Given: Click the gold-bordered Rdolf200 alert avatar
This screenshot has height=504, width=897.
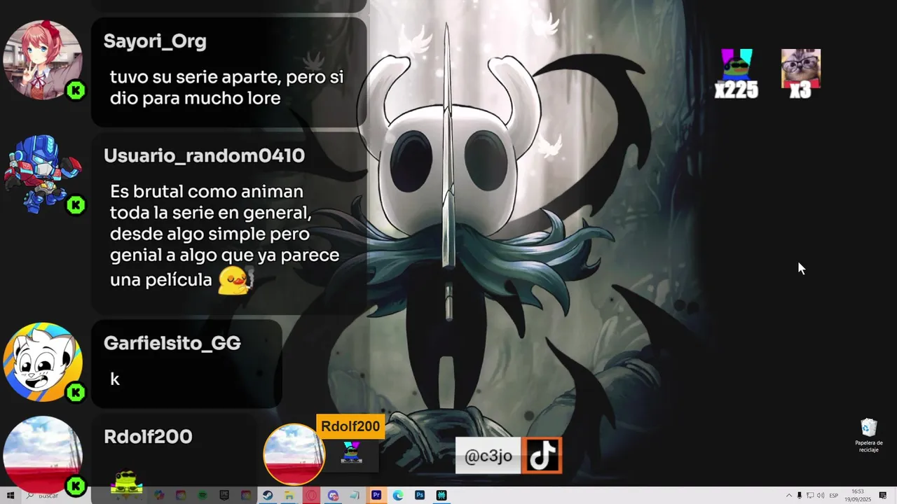Looking at the screenshot, I should (294, 454).
